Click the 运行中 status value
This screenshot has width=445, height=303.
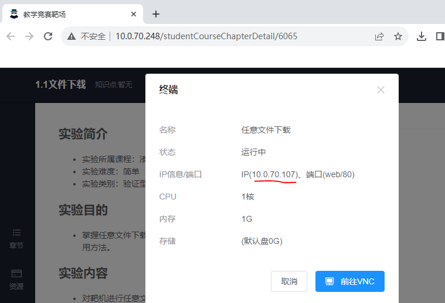[253, 152]
